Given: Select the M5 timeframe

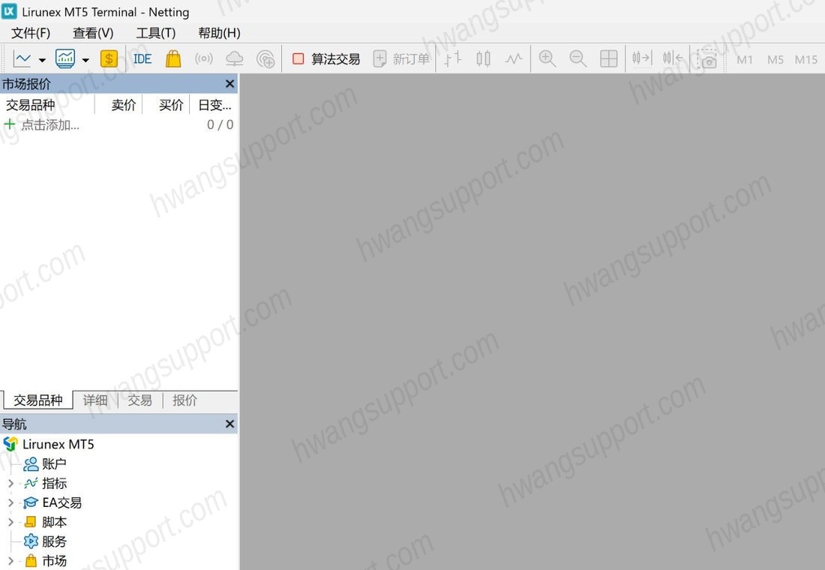Looking at the screenshot, I should click(775, 59).
